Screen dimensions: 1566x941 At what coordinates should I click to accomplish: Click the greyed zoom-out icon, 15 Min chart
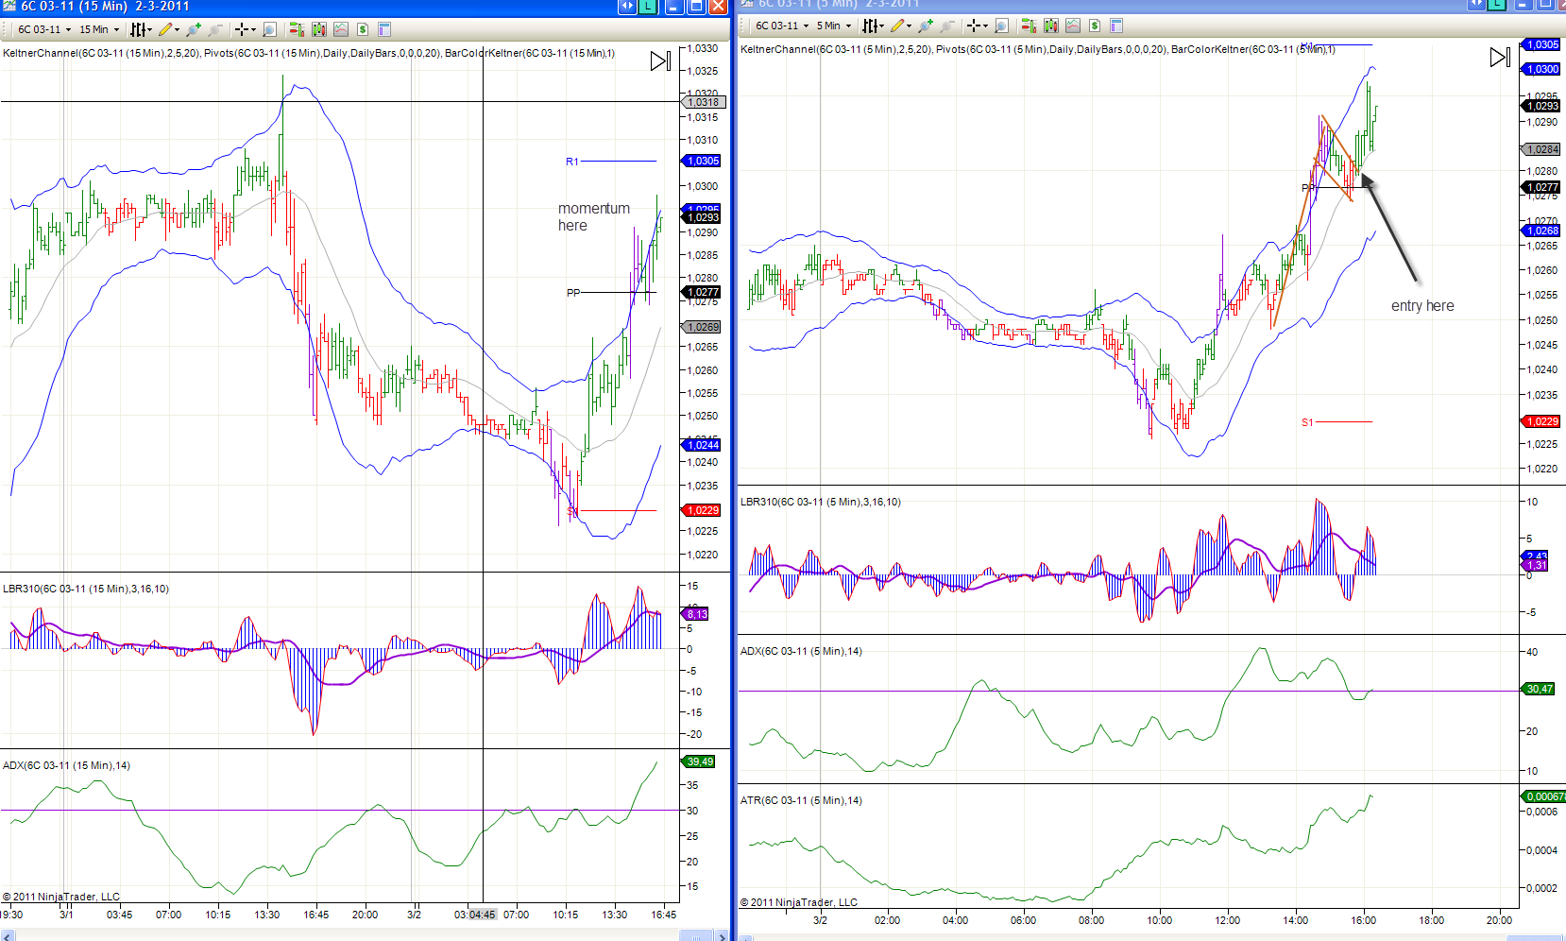[215, 29]
